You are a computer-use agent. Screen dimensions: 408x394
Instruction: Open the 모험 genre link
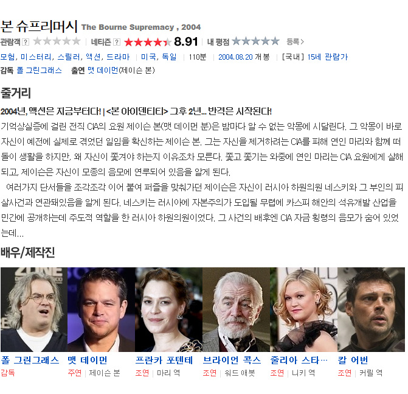pyautogui.click(x=7, y=57)
